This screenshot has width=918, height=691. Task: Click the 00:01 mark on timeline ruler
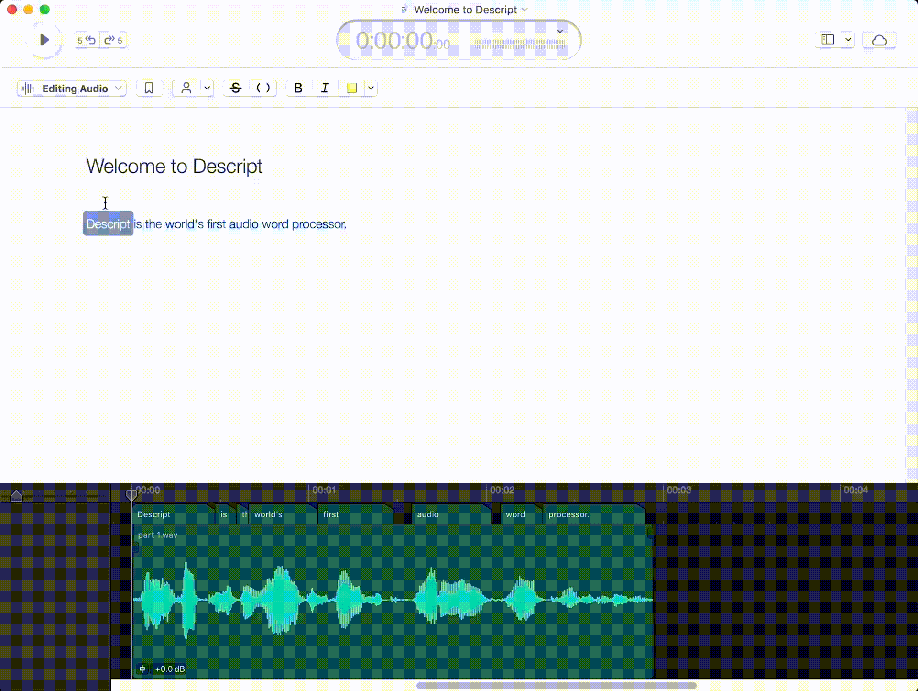coord(324,490)
